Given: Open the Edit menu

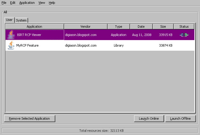Looking at the screenshot, I should tap(13, 3).
